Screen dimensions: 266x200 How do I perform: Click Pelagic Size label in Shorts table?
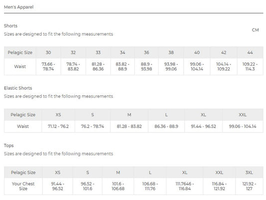(x=20, y=52)
